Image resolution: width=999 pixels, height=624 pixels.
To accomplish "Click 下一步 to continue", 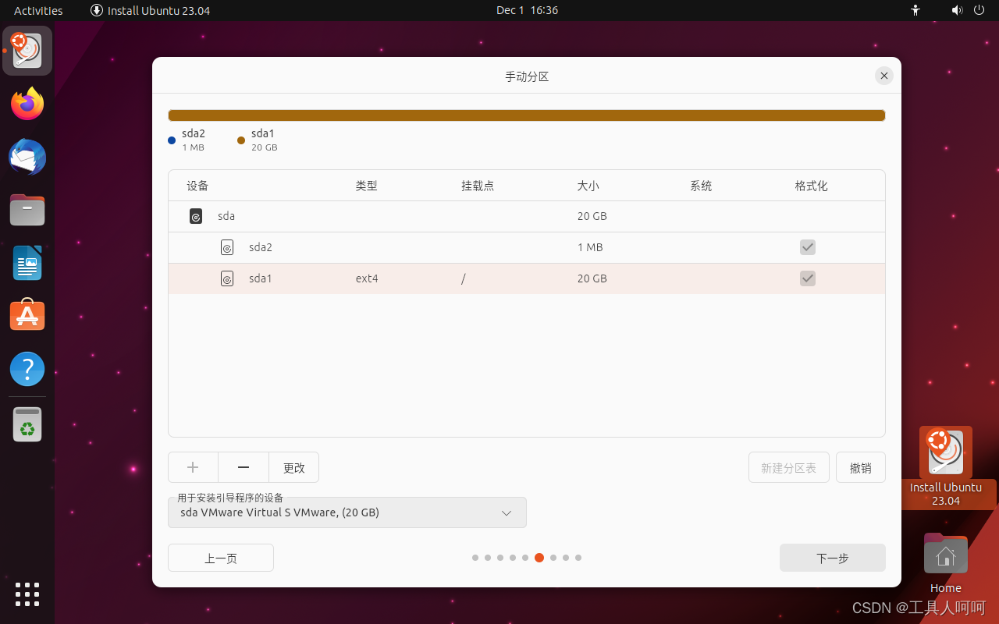I will [833, 558].
